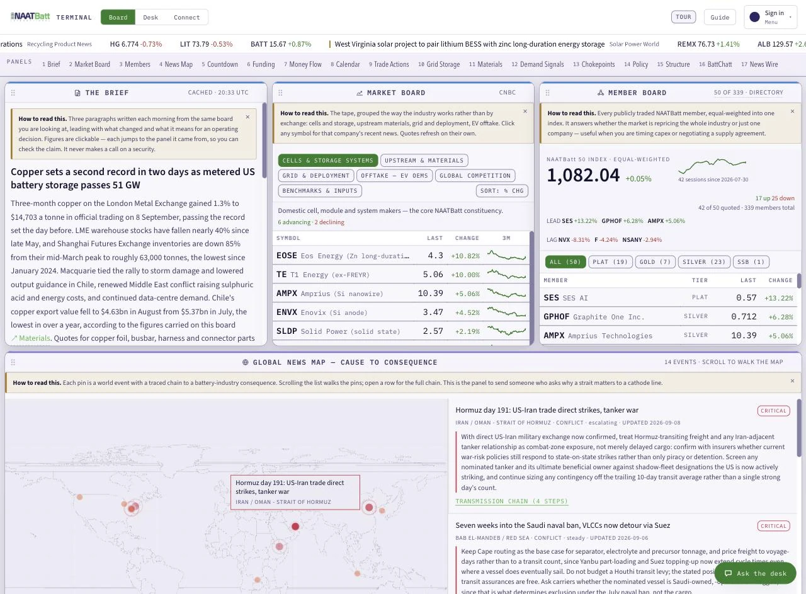
Task: Click the chat icon on Ask the desk
Action: [728, 573]
